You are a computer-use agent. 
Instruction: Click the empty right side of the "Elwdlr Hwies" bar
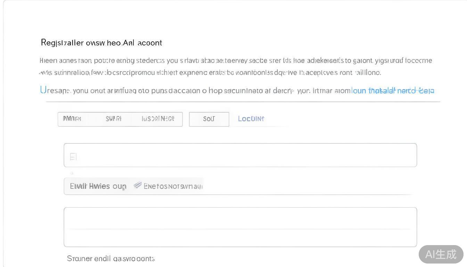pos(309,186)
